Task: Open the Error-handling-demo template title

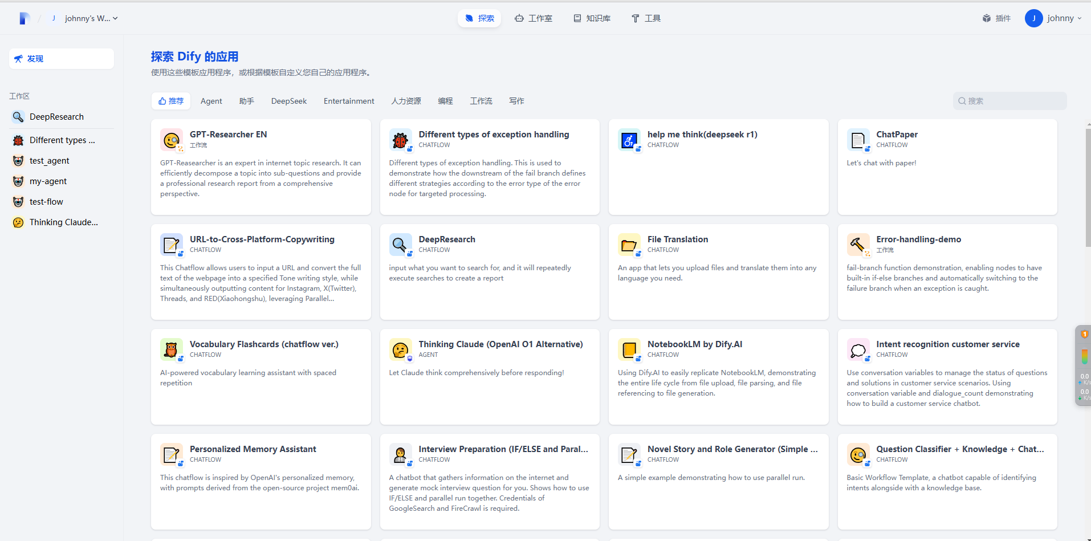Action: 918,239
